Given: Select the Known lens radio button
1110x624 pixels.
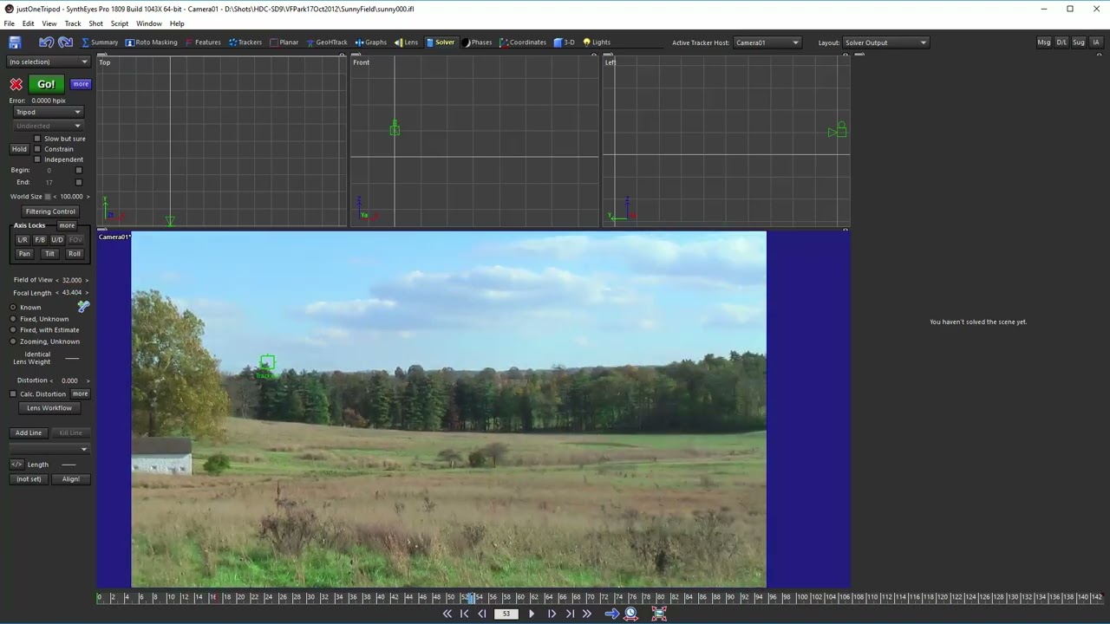Looking at the screenshot, I should [x=13, y=308].
